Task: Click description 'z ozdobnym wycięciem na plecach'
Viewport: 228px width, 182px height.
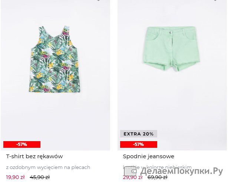Action: tap(48, 167)
